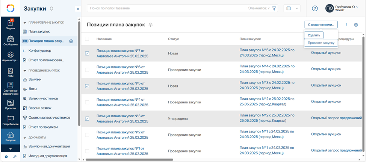Open the CRM module icon
Viewport: 366px width, 162px height.
(10, 72)
